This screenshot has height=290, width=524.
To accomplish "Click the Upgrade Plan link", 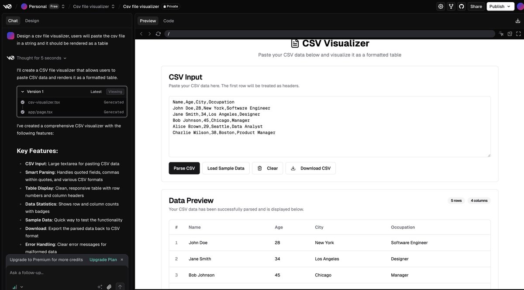I will 103,259.
